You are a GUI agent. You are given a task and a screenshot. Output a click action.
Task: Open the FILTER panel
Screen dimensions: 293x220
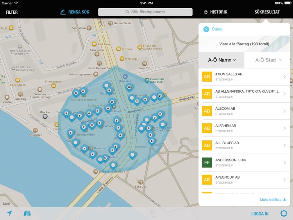[x=12, y=12]
